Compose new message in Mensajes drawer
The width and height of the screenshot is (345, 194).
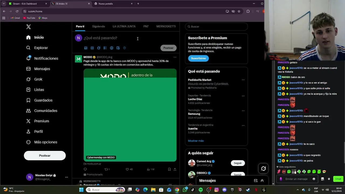coord(256,181)
